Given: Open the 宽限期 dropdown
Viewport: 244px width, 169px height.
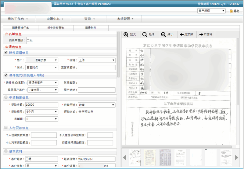Looking at the screenshot, I should [x=42, y=119].
